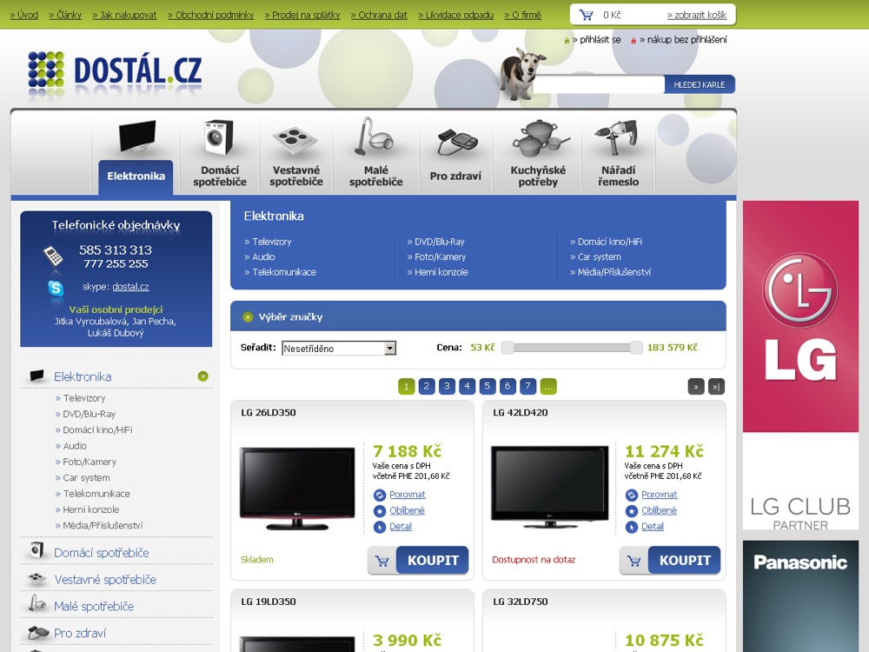The width and height of the screenshot is (869, 652).
Task: Open more pages via the ellipsis button
Action: [548, 387]
